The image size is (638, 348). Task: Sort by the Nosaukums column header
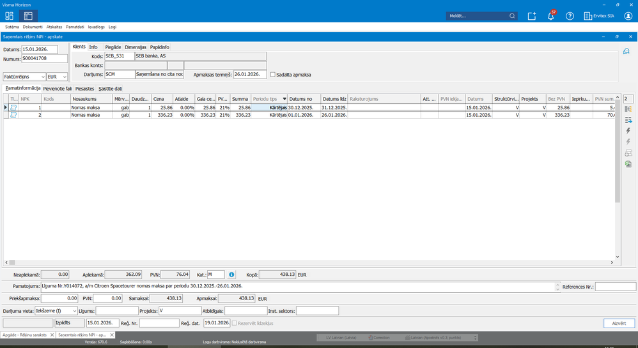[x=91, y=99]
